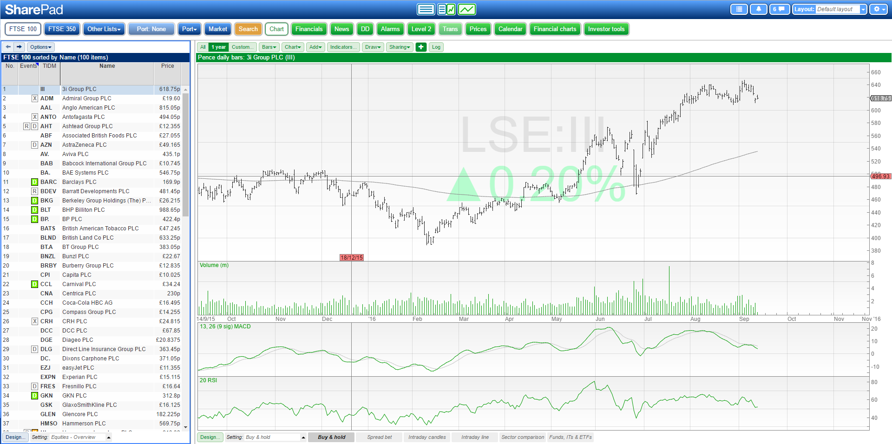Click Design button under the list
The image size is (892, 444).
pos(16,437)
